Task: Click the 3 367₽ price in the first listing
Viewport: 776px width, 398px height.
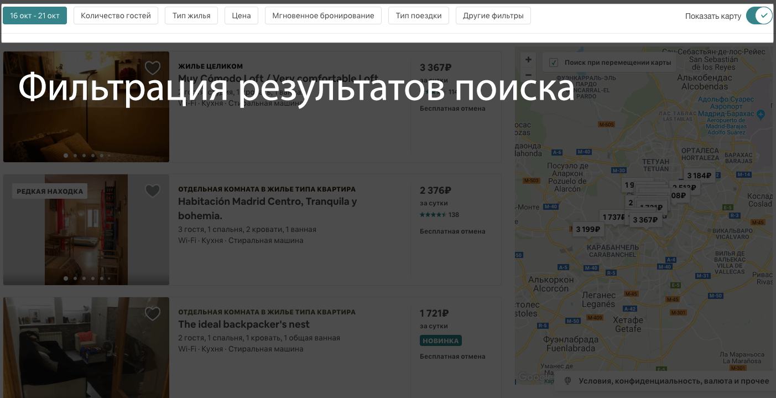Action: [x=436, y=68]
